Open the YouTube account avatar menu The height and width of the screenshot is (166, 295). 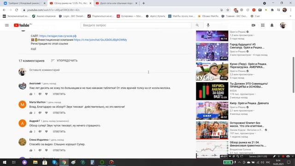[283, 25]
